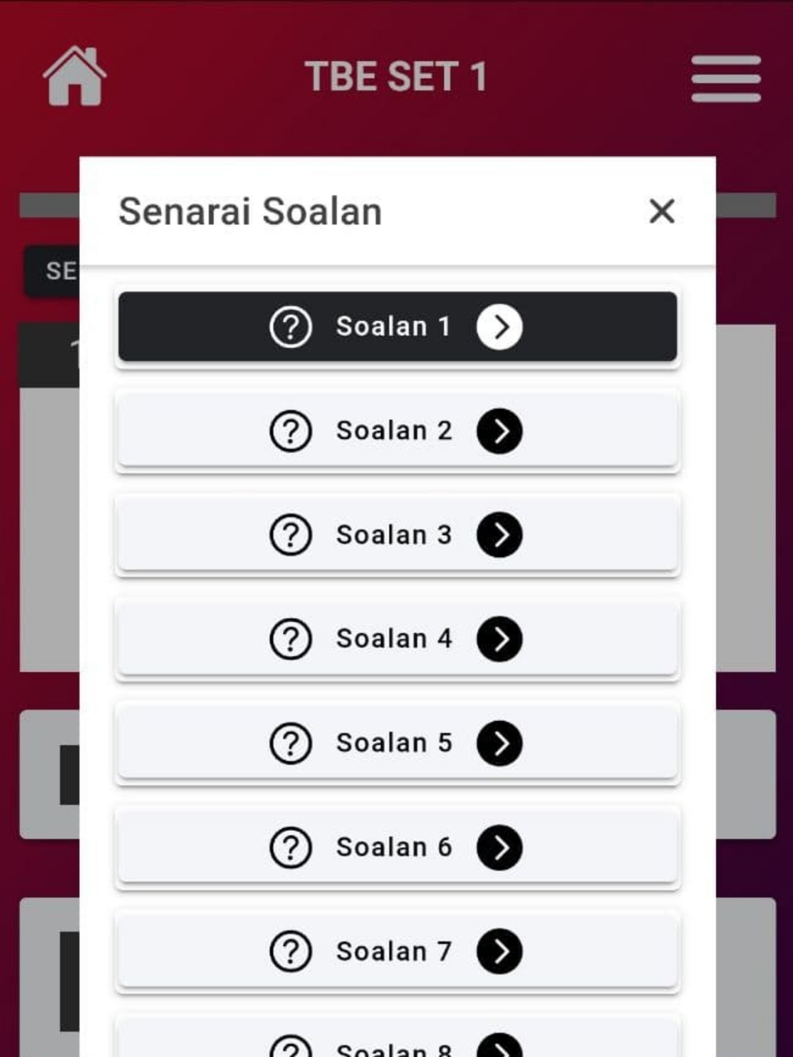Viewport: 793px width, 1057px height.
Task: Click the question mark icon beside Soalan 4
Action: 291,639
